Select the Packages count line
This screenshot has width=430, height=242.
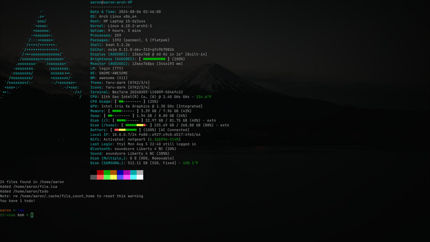pyautogui.click(x=130, y=40)
